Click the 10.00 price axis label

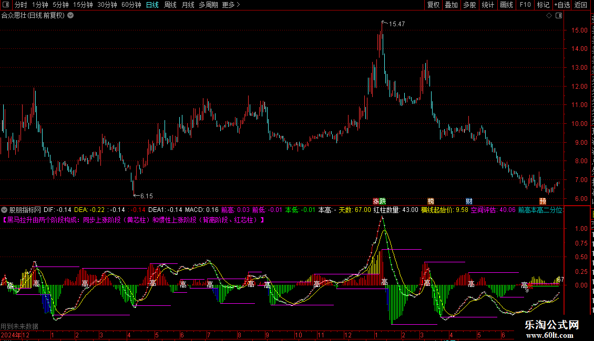(580, 124)
